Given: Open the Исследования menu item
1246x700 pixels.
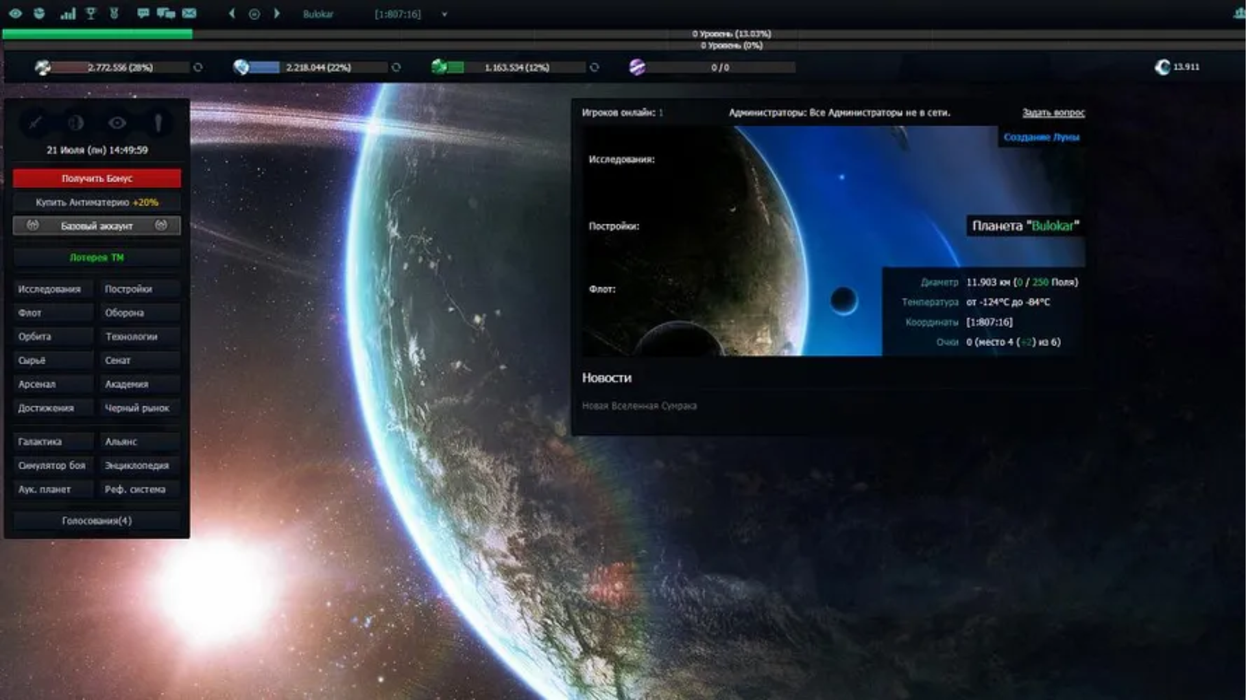Looking at the screenshot, I should (53, 289).
